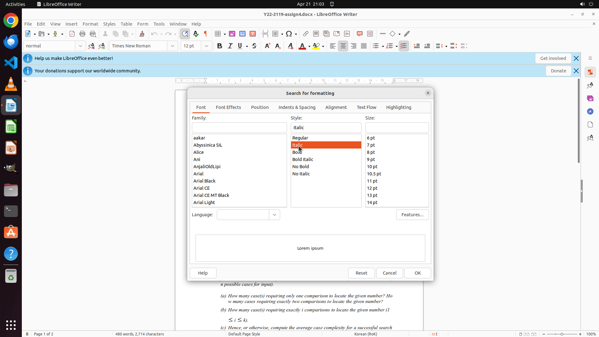Click the Export as PDF icon
The width and height of the screenshot is (599, 337).
click(72, 34)
